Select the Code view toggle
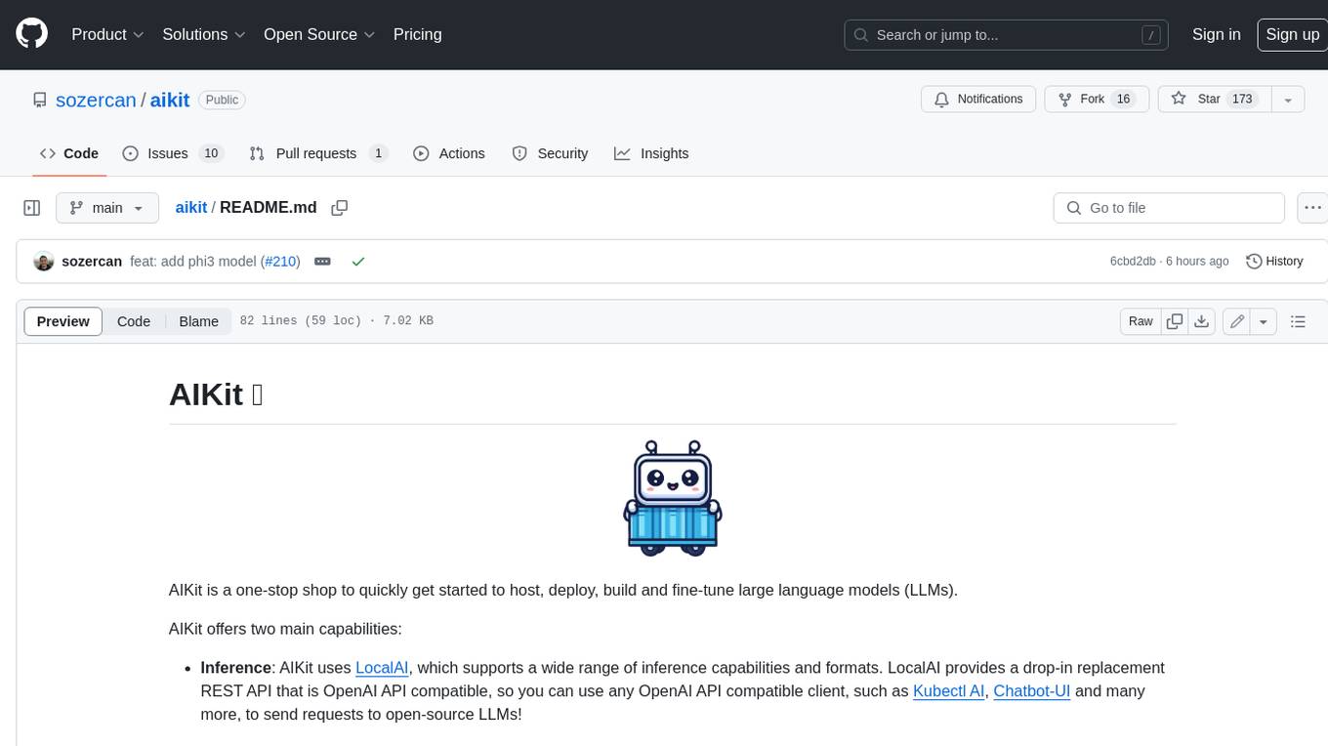Screen dimensions: 1328x746 click(134, 321)
